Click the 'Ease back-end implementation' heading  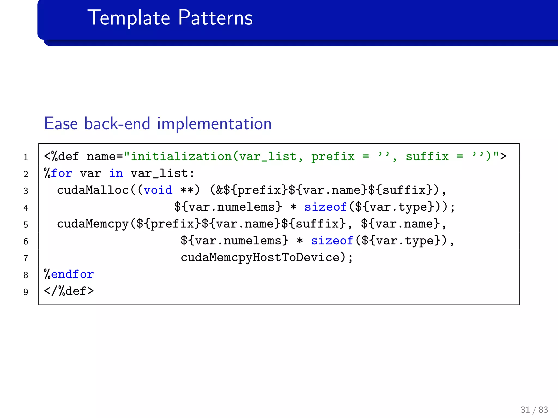click(158, 124)
